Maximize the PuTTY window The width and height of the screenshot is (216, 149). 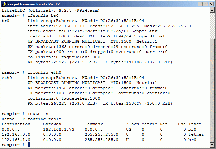(x=206, y=4)
